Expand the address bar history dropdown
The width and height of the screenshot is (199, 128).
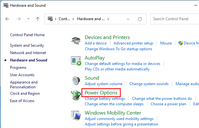point(128,19)
